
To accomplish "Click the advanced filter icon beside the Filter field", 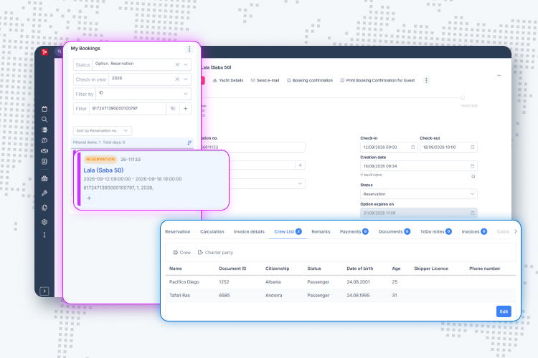I will point(173,109).
